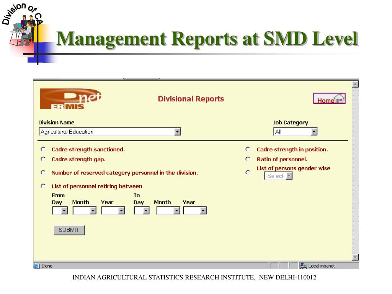Image resolution: width=392 pixels, height=294 pixels.
Task: Click the scrollbar up arrow
Action: coord(355,85)
